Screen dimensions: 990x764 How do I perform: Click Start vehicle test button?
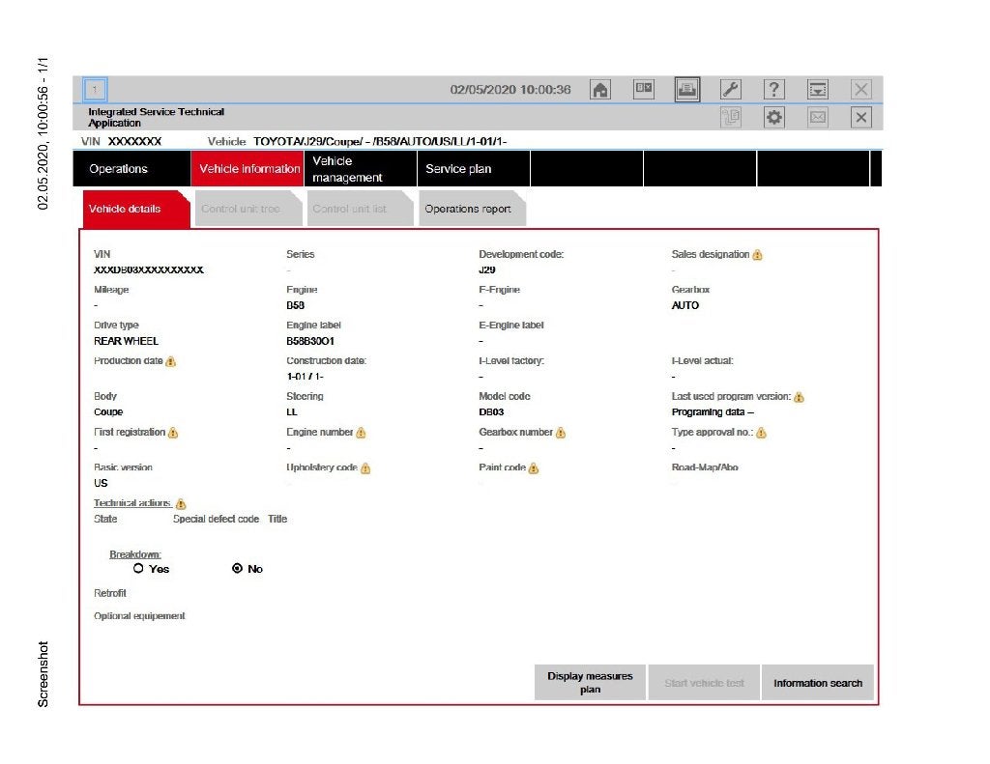704,683
